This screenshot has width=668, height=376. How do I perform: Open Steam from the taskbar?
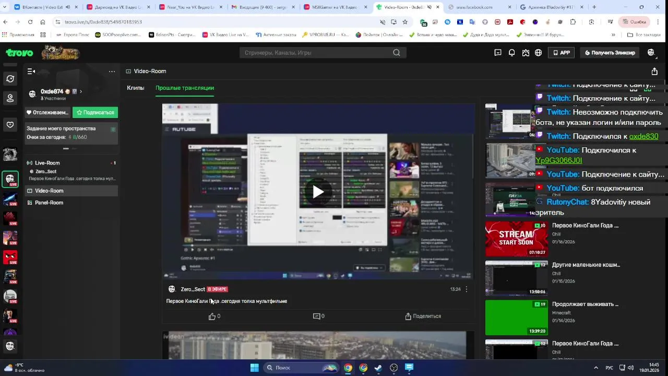(378, 368)
